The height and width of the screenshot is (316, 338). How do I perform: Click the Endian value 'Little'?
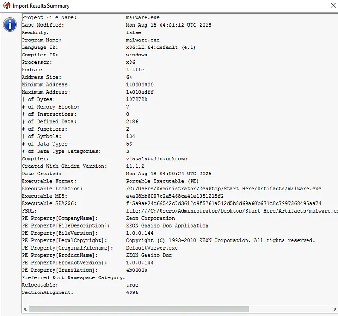(x=135, y=70)
